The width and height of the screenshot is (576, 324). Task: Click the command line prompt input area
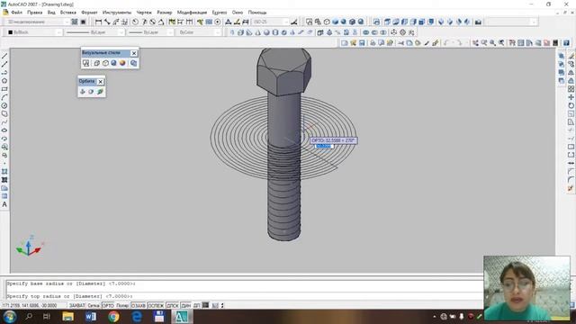point(244,296)
